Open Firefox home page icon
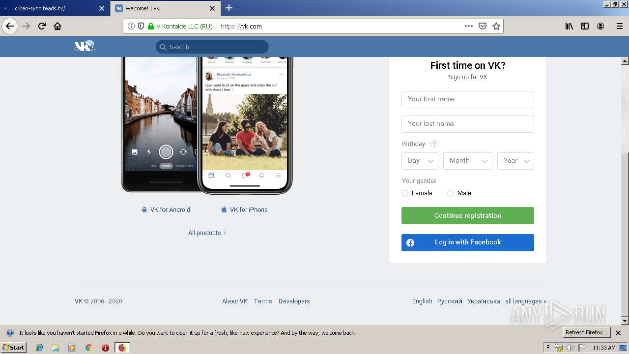 [57, 26]
